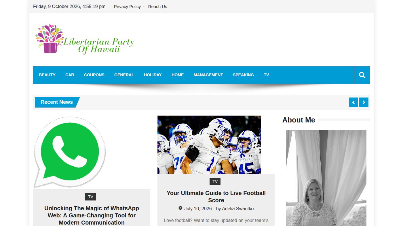Click the author name Adelia Swantko

tap(238, 209)
